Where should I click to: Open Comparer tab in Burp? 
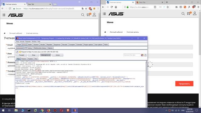(x=72, y=45)
